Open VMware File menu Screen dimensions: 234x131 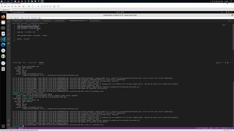[x=2, y=7]
